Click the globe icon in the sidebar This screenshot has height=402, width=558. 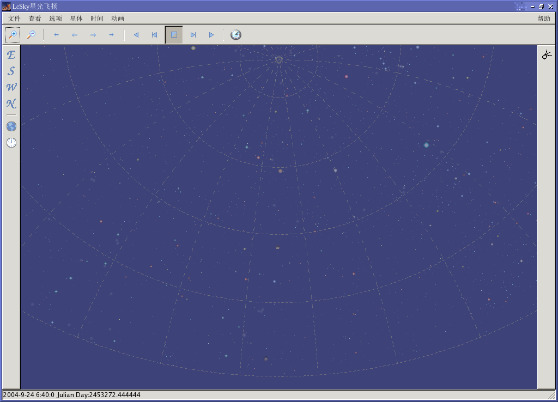point(11,126)
